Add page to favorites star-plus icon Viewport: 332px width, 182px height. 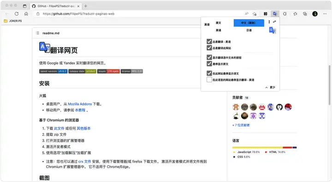pos(255,14)
